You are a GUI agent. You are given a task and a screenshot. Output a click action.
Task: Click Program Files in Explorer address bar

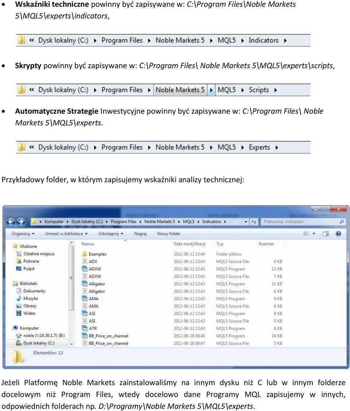pos(123,221)
